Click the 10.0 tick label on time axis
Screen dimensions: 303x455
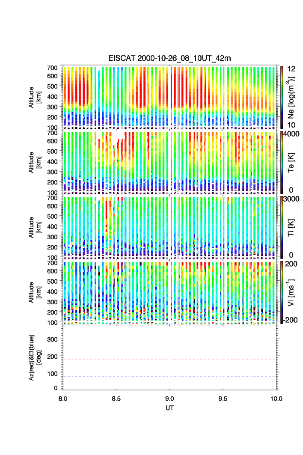[x=276, y=398]
